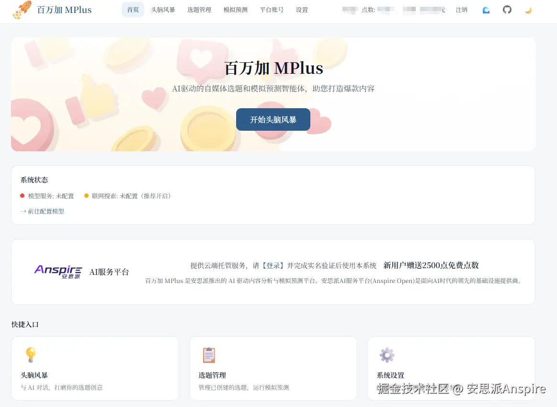Image resolution: width=557 pixels, height=407 pixels.
Task: Click the 新用户赠送2500点免费点数 text
Action: pyautogui.click(x=431, y=265)
